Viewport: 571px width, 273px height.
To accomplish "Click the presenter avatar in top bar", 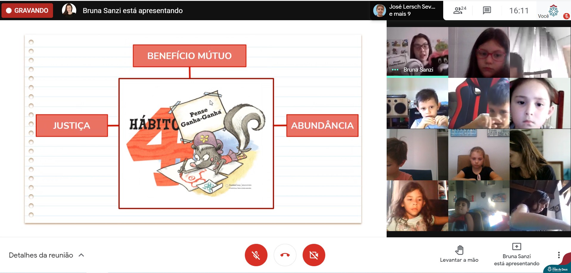I will [69, 10].
